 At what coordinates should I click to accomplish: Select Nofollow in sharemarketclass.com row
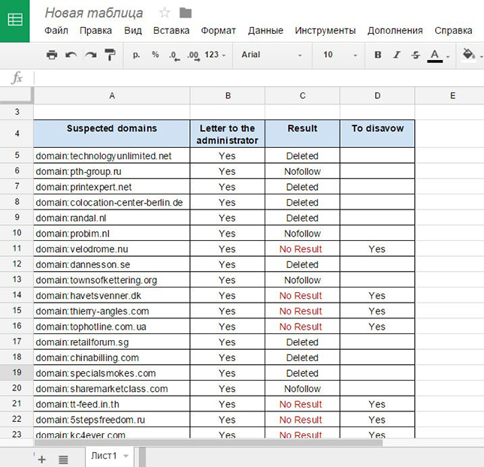click(x=302, y=389)
